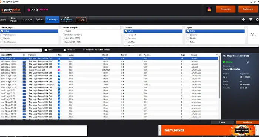
Task: Click the EU flag on the lun 11 ago 15:00 row
Action: point(24,91)
